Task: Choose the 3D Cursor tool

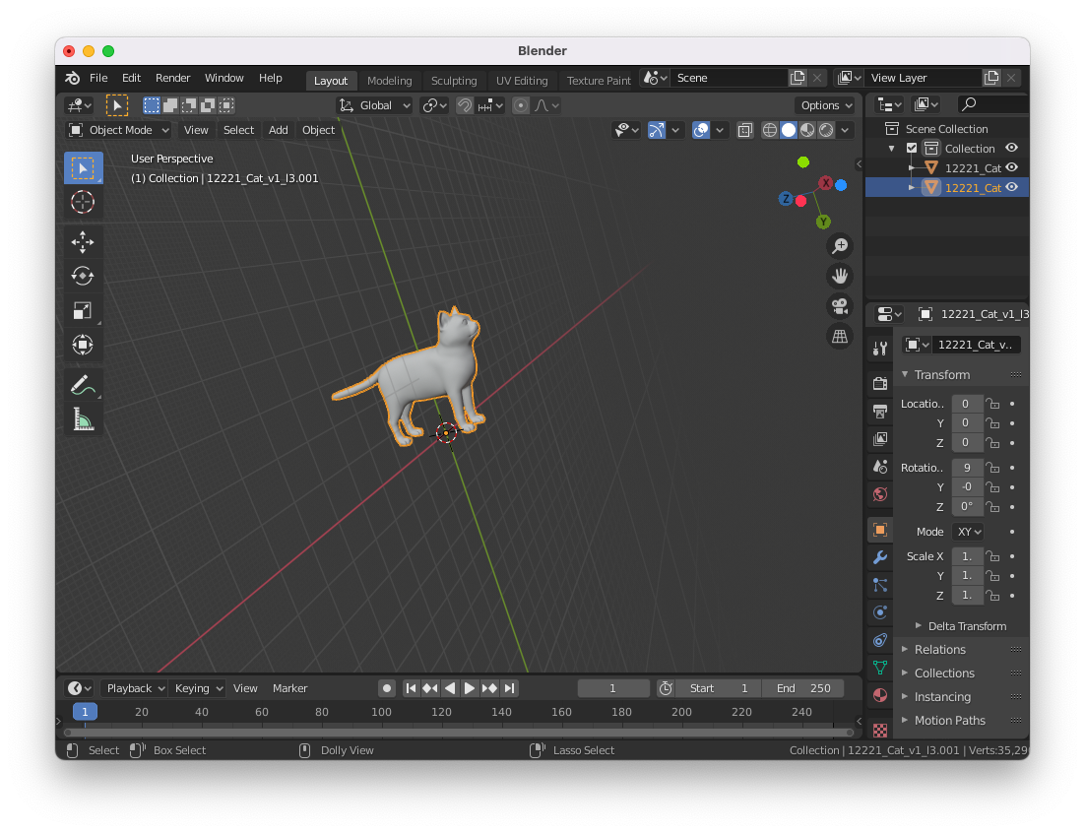Action: (x=83, y=203)
